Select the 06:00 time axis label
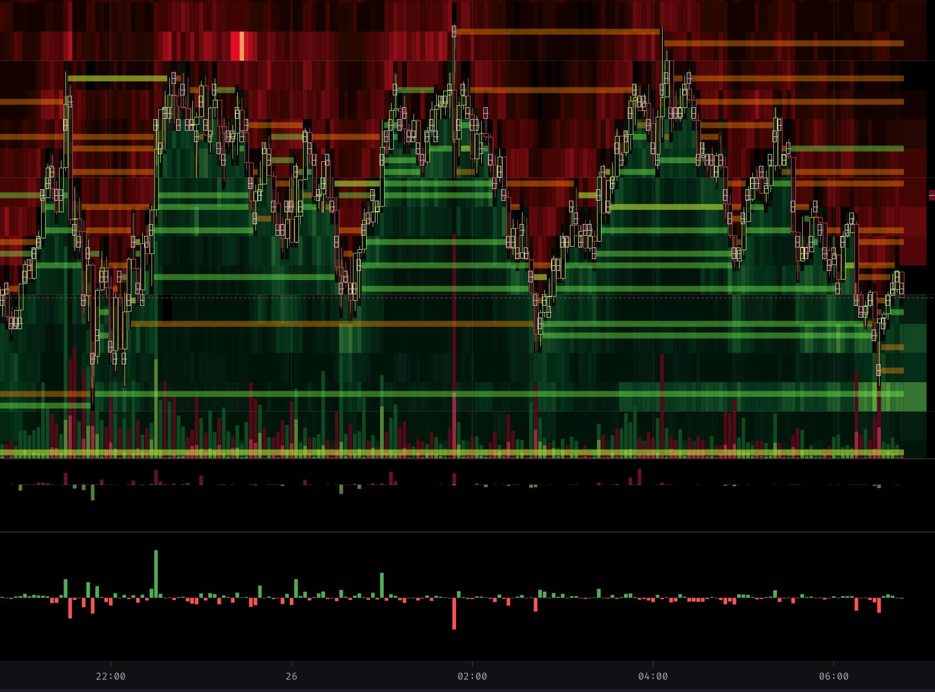The width and height of the screenshot is (935, 692). 833,676
